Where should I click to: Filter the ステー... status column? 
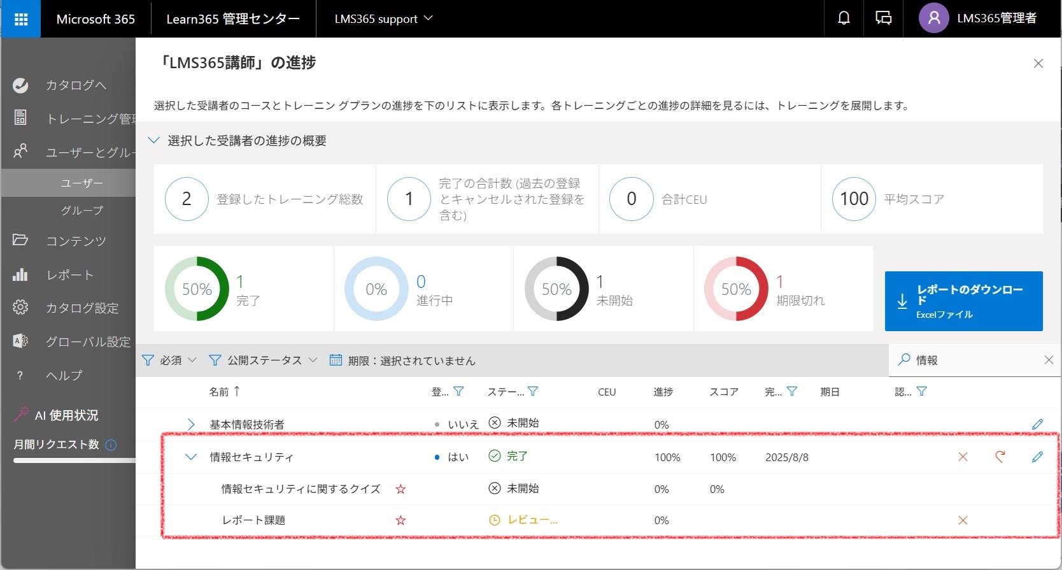533,392
